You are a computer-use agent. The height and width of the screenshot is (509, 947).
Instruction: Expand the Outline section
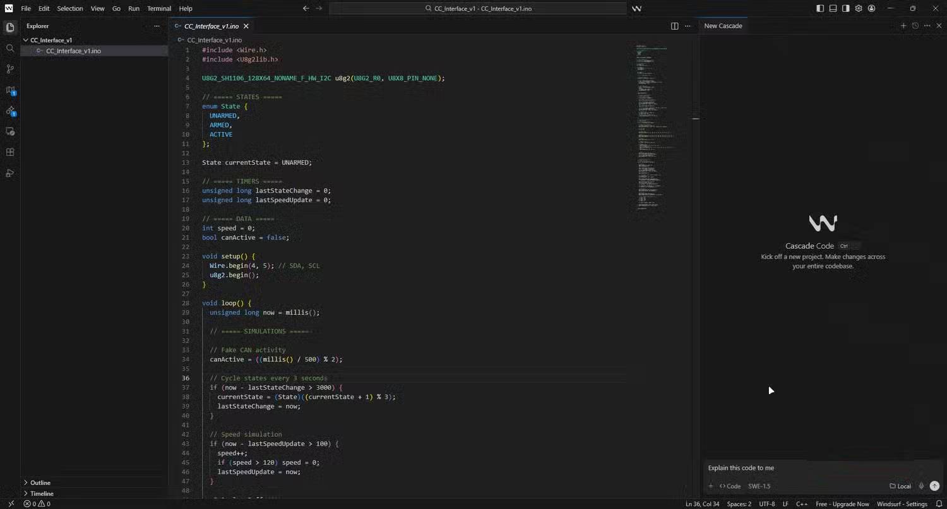[x=40, y=482]
